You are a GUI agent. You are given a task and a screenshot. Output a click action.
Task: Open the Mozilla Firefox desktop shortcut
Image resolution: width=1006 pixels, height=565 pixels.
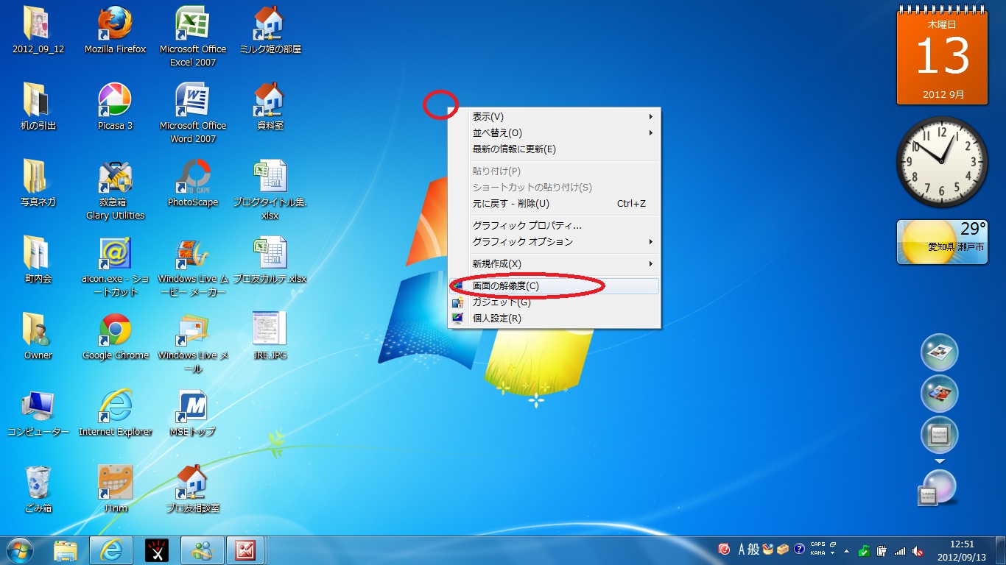(115, 31)
